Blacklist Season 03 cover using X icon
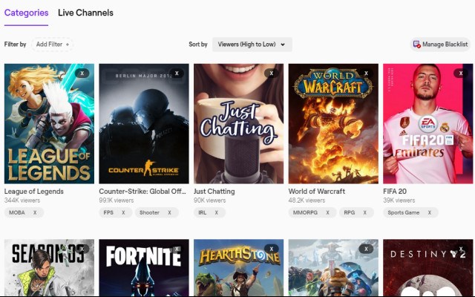The width and height of the screenshot is (475, 297). point(82,249)
